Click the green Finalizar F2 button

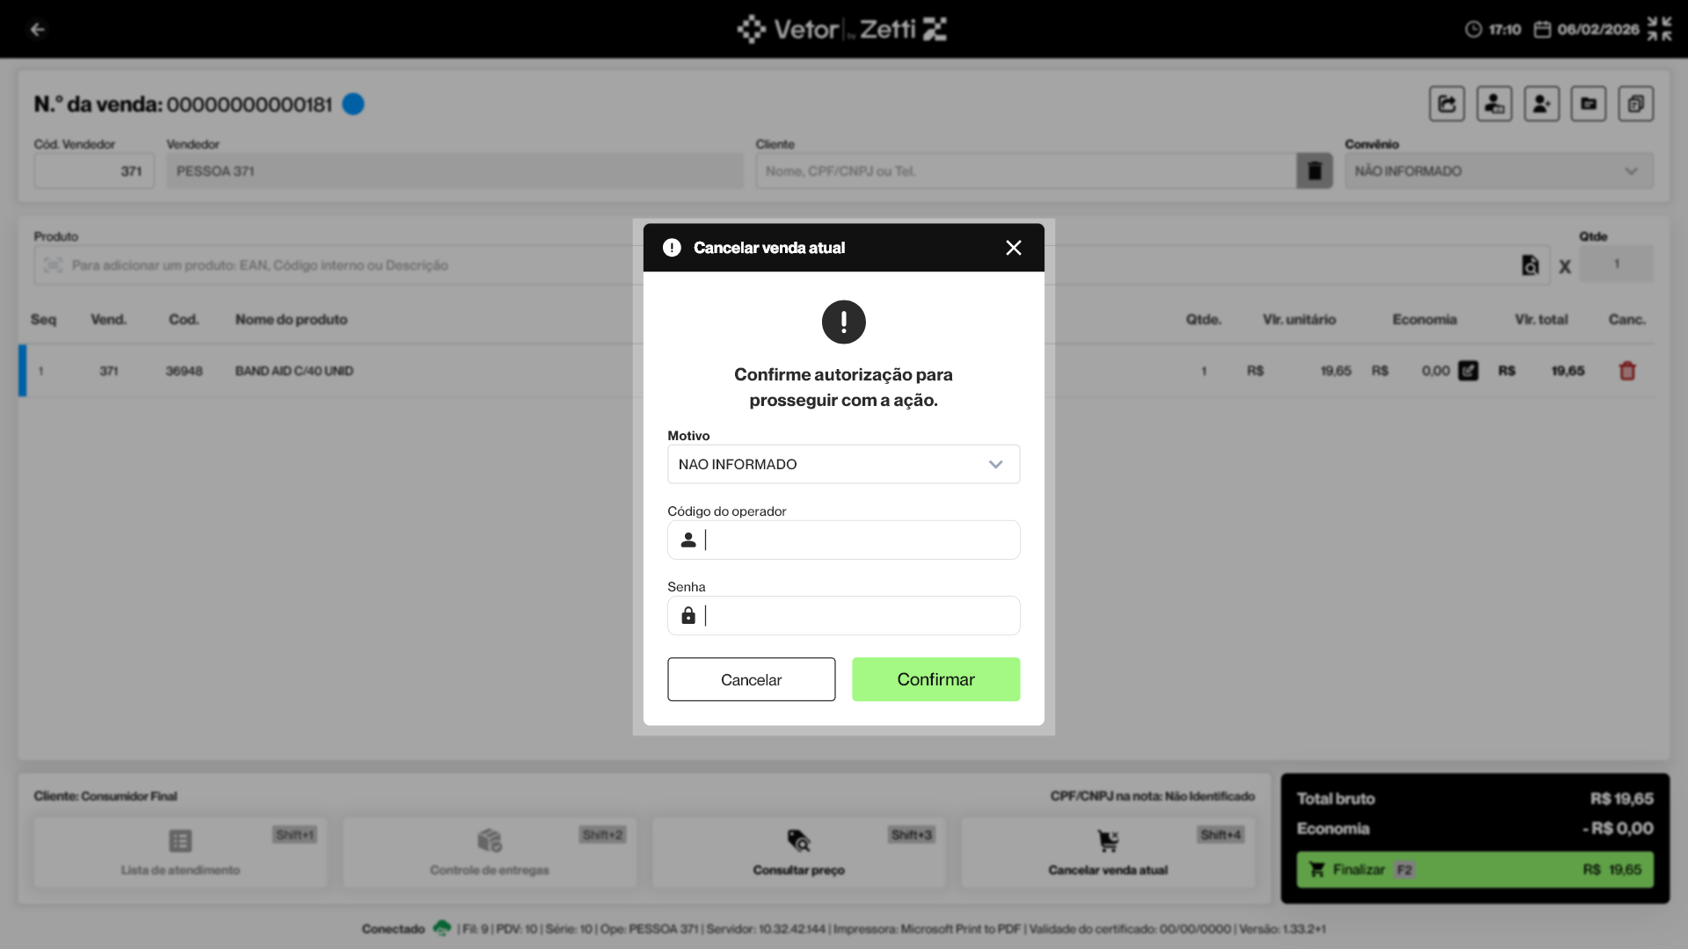[x=1474, y=869]
